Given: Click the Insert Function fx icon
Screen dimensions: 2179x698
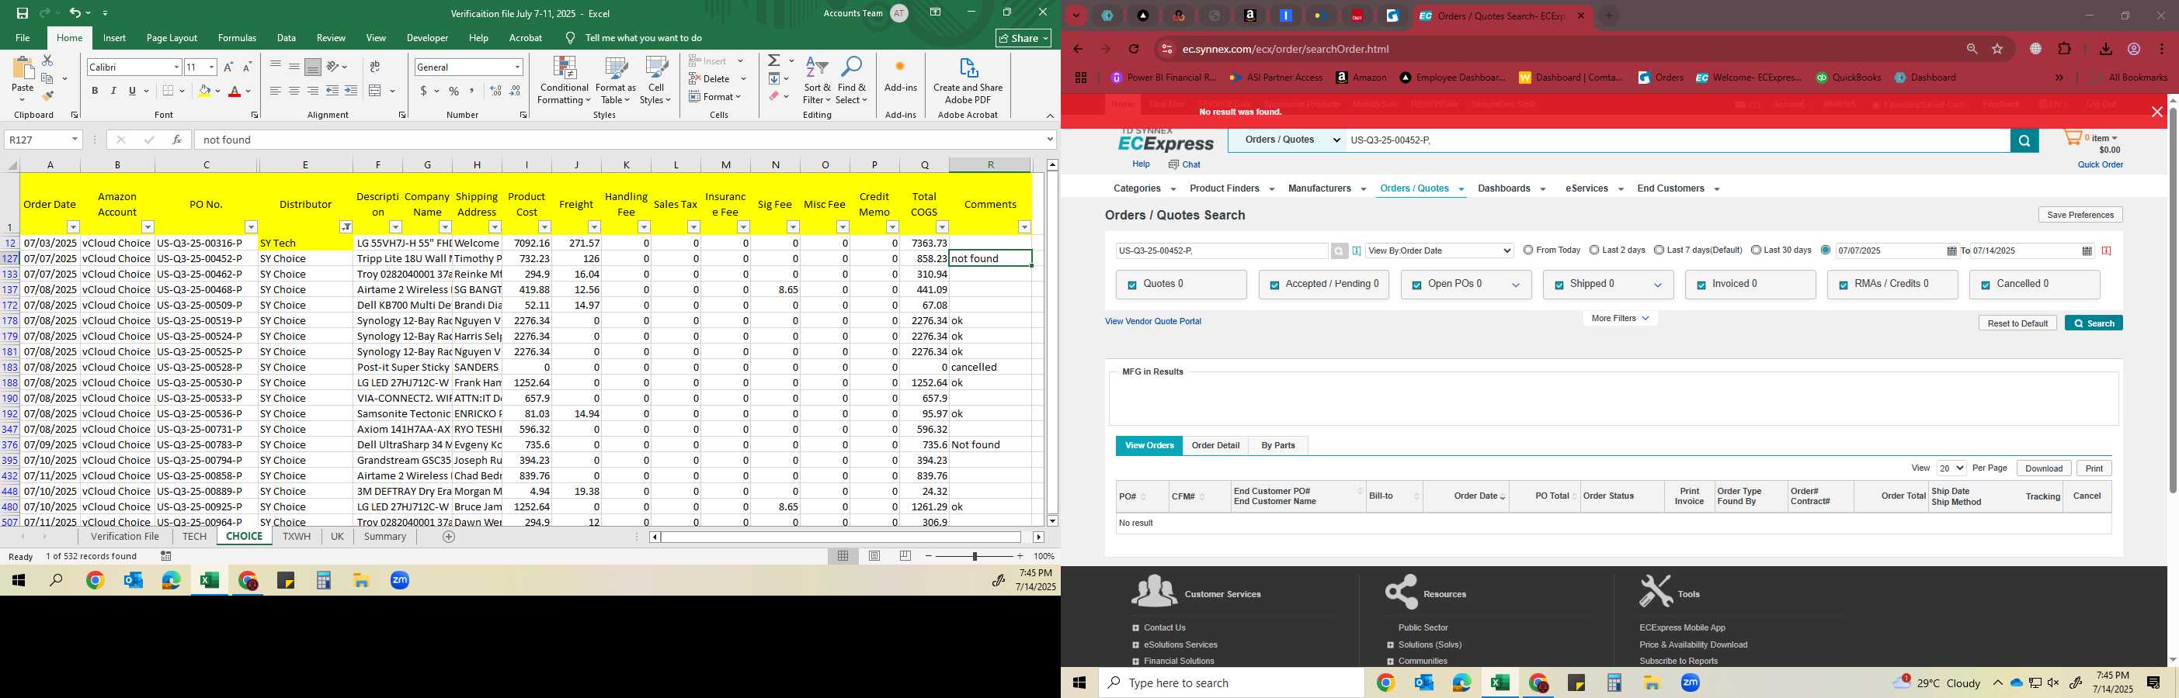Looking at the screenshot, I should point(177,140).
